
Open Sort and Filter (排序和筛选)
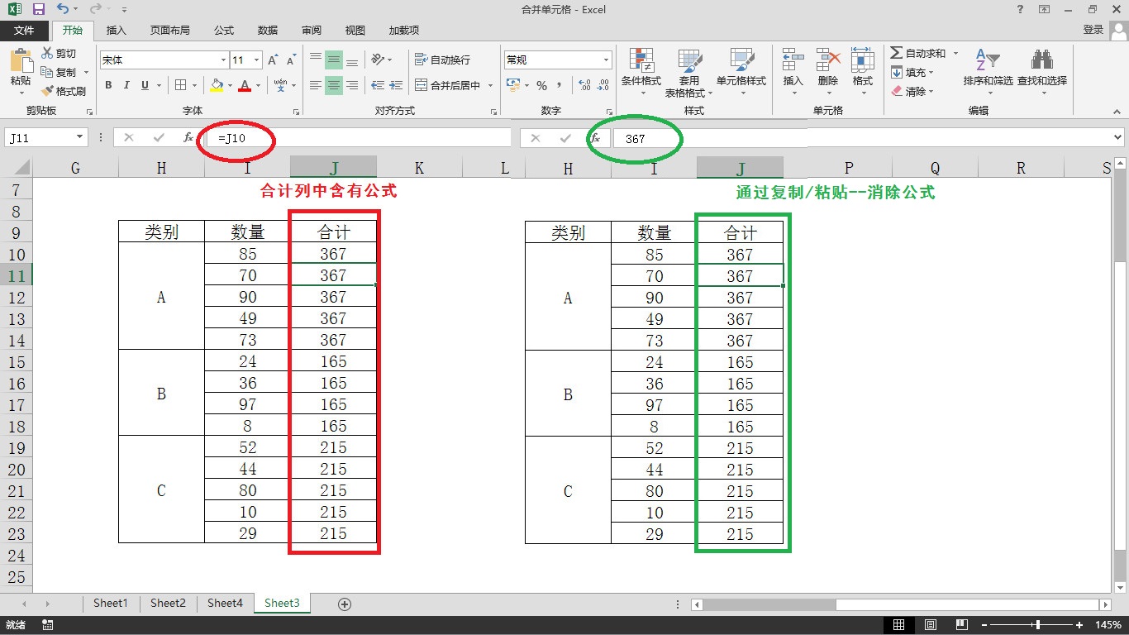pyautogui.click(x=988, y=72)
